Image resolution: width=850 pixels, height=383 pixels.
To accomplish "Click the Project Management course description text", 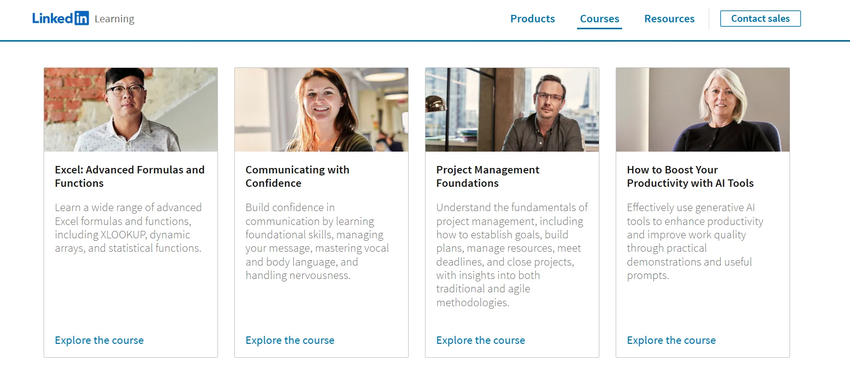I will [x=511, y=255].
